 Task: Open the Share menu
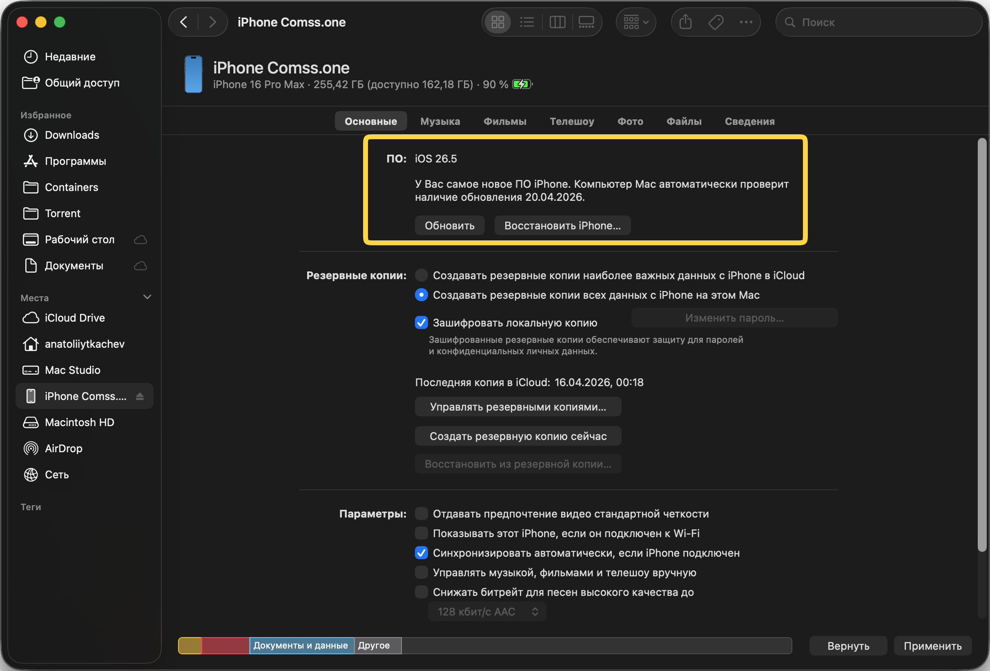point(685,22)
